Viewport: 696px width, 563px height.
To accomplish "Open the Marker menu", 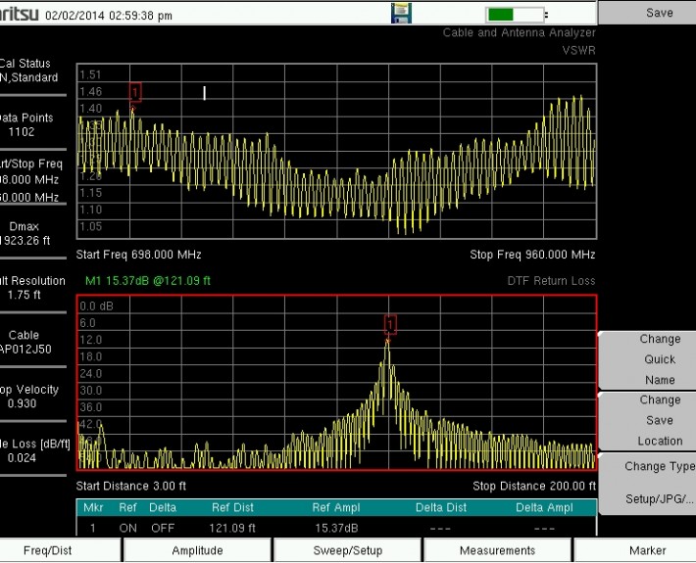I will pyautogui.click(x=648, y=550).
